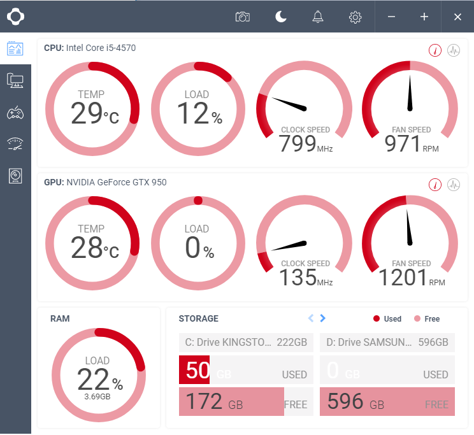The width and height of the screenshot is (474, 435).
Task: Click GPU: NVIDIA GeForce GTX 950 label
Action: coord(105,182)
